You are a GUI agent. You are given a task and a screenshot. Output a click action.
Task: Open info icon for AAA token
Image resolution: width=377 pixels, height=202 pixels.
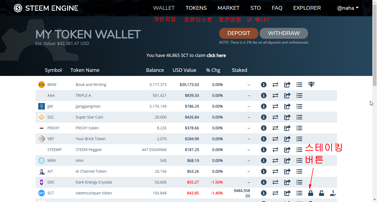point(263,95)
